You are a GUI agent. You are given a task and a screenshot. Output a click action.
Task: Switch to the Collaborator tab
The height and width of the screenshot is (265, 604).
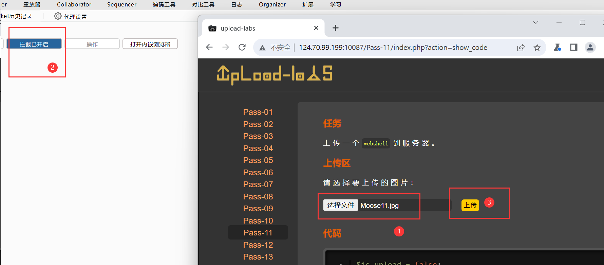74,4
